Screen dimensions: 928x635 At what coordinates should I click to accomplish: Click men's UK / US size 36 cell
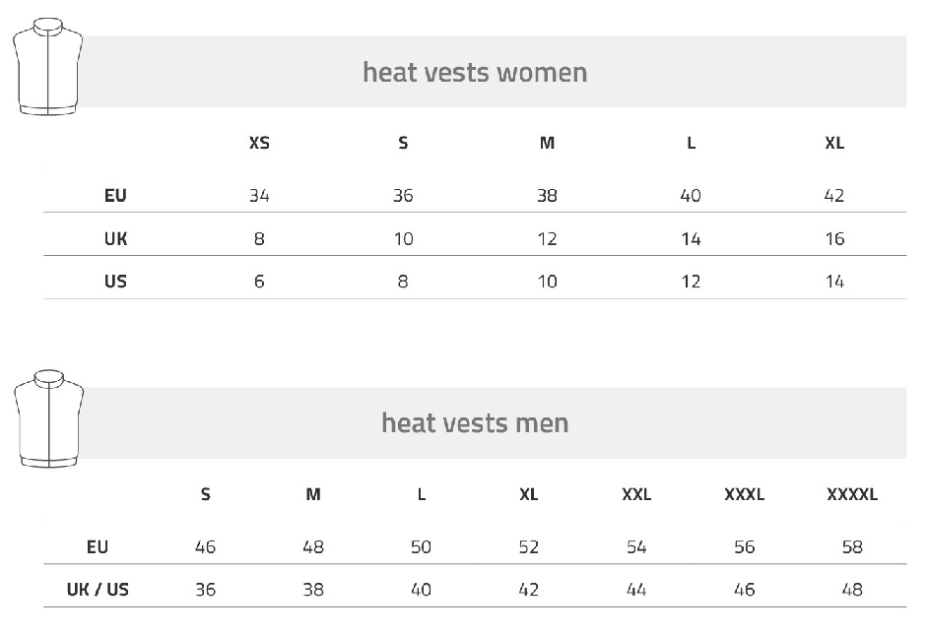click(x=205, y=590)
